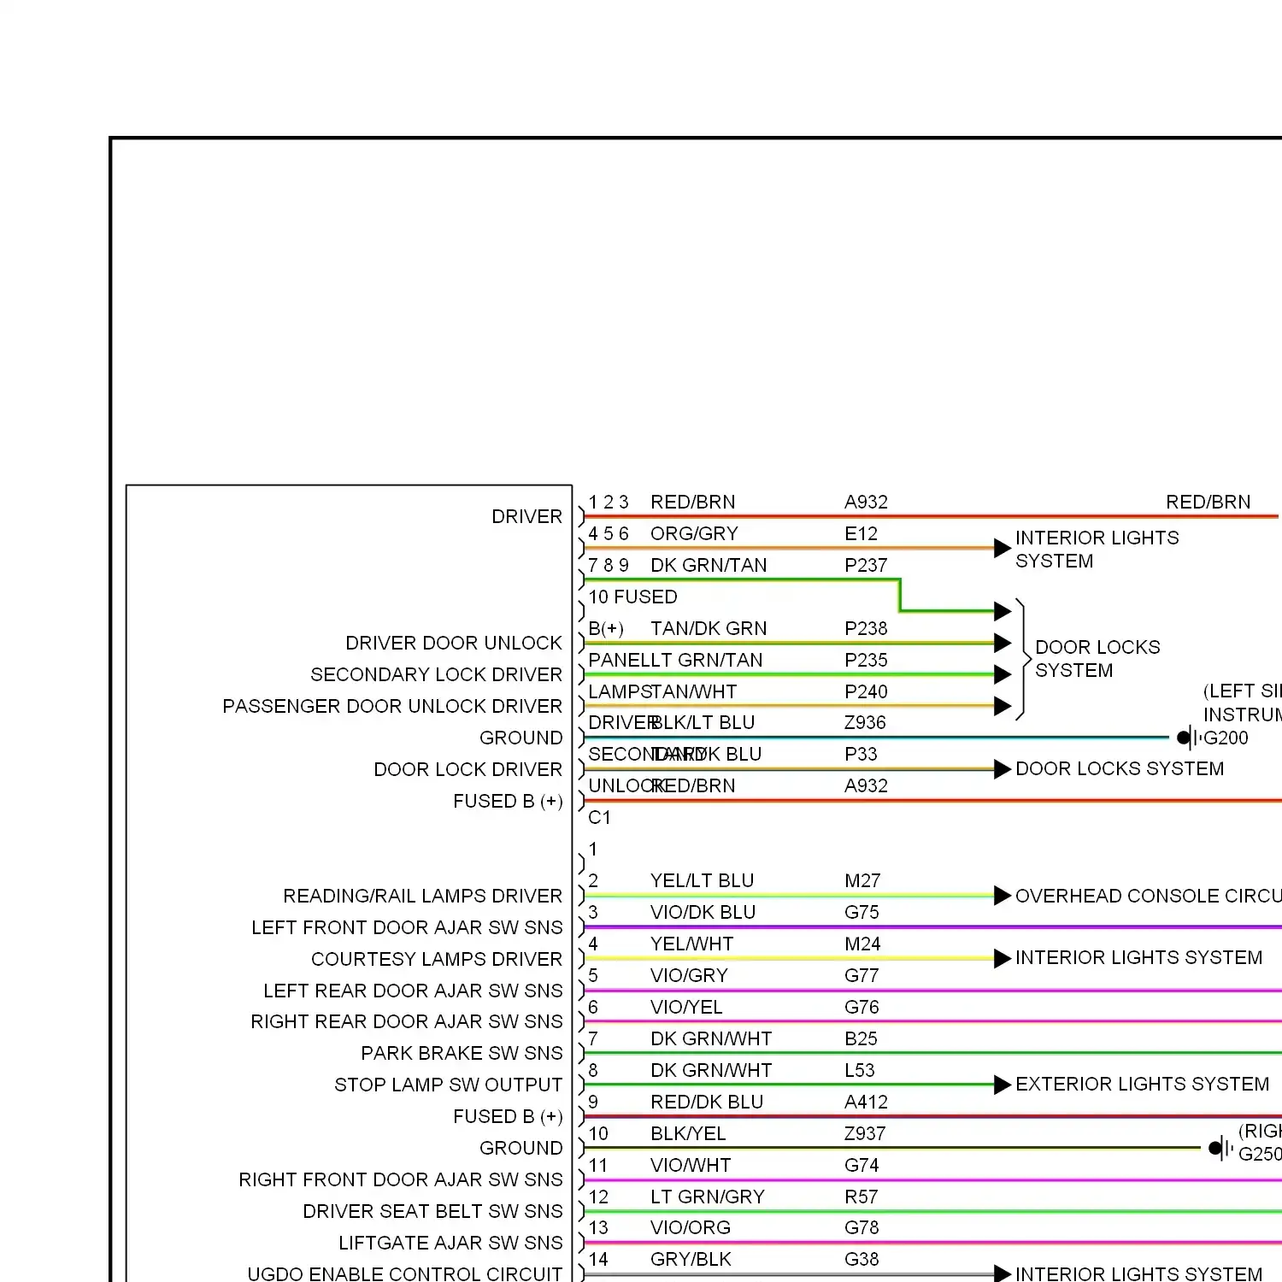Click 'LEFT FRONT DOOR AJAR SW SNS'
The image size is (1282, 1282).
click(x=407, y=927)
